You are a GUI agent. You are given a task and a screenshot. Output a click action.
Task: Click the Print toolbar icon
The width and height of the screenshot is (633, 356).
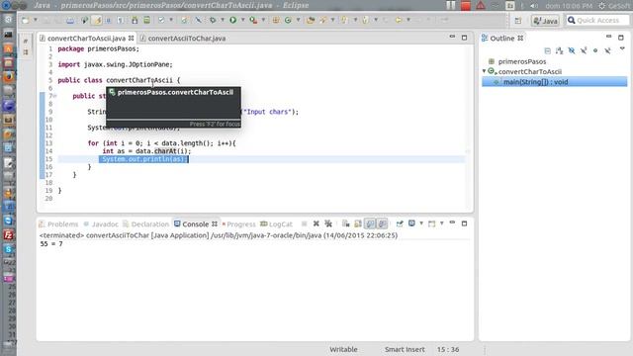[x=70, y=20]
